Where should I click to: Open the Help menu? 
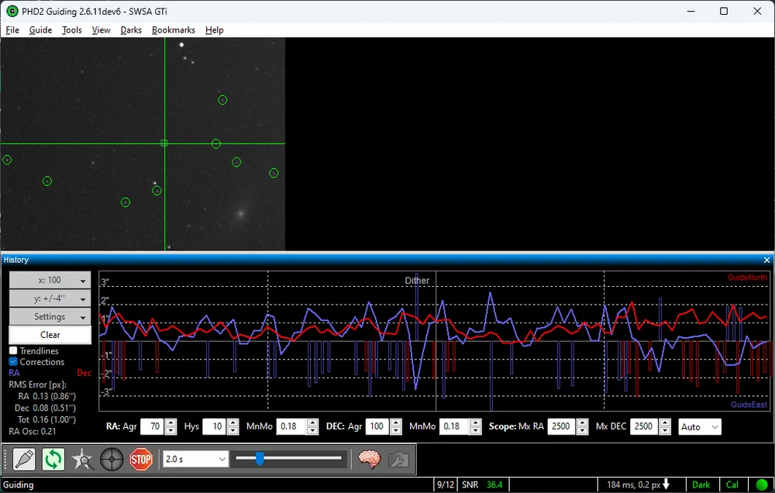[x=214, y=30]
